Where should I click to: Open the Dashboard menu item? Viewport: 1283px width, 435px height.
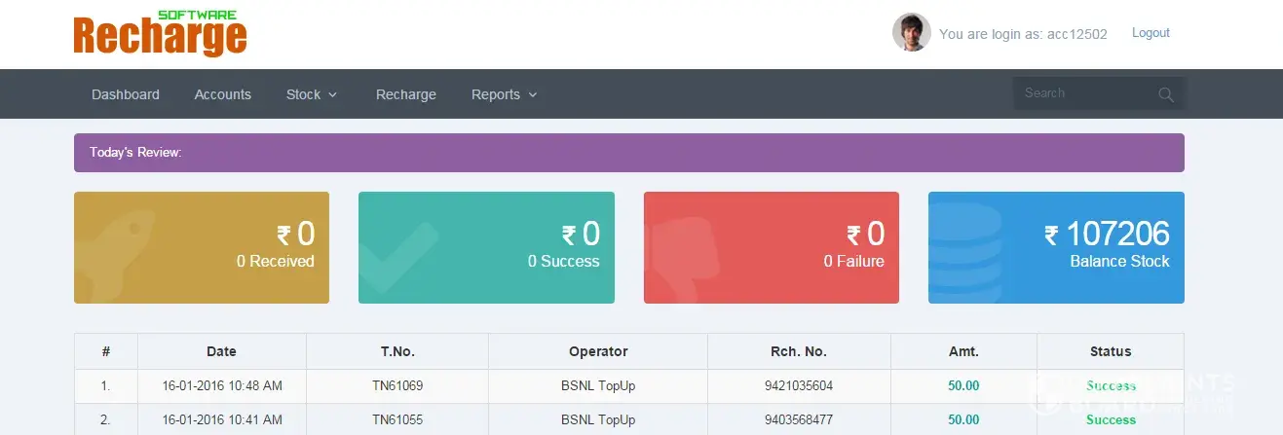pos(126,94)
